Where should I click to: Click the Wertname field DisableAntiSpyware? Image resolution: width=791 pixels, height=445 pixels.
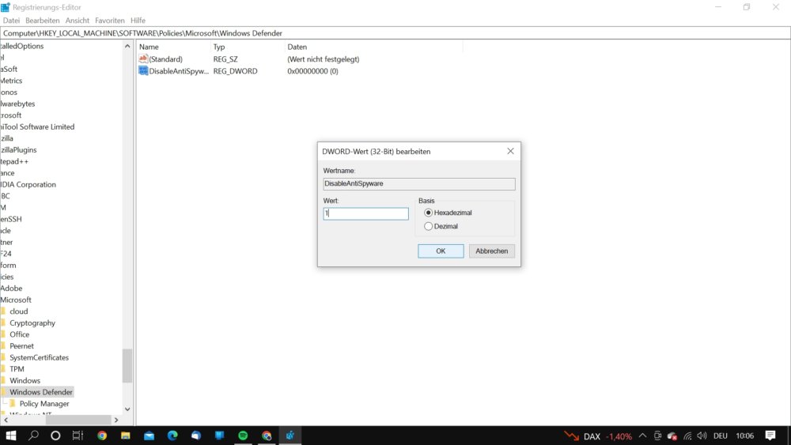[x=418, y=184]
